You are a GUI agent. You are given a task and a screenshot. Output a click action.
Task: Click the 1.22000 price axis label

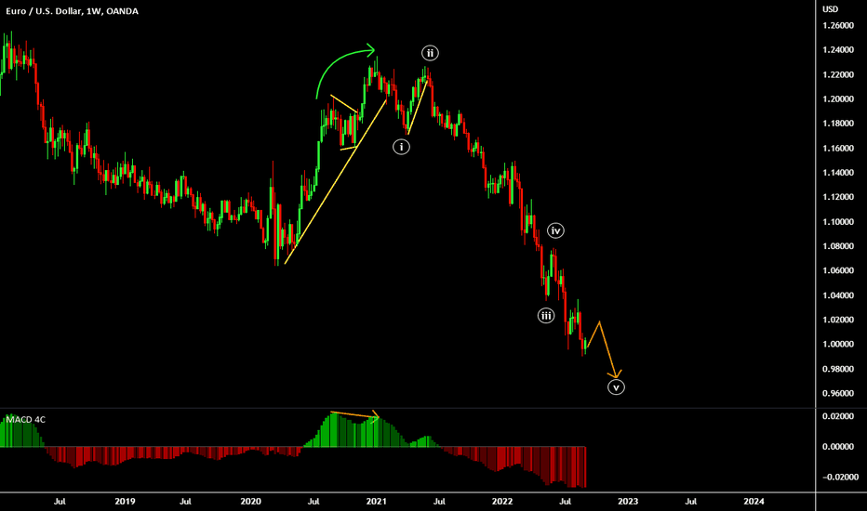click(837, 74)
